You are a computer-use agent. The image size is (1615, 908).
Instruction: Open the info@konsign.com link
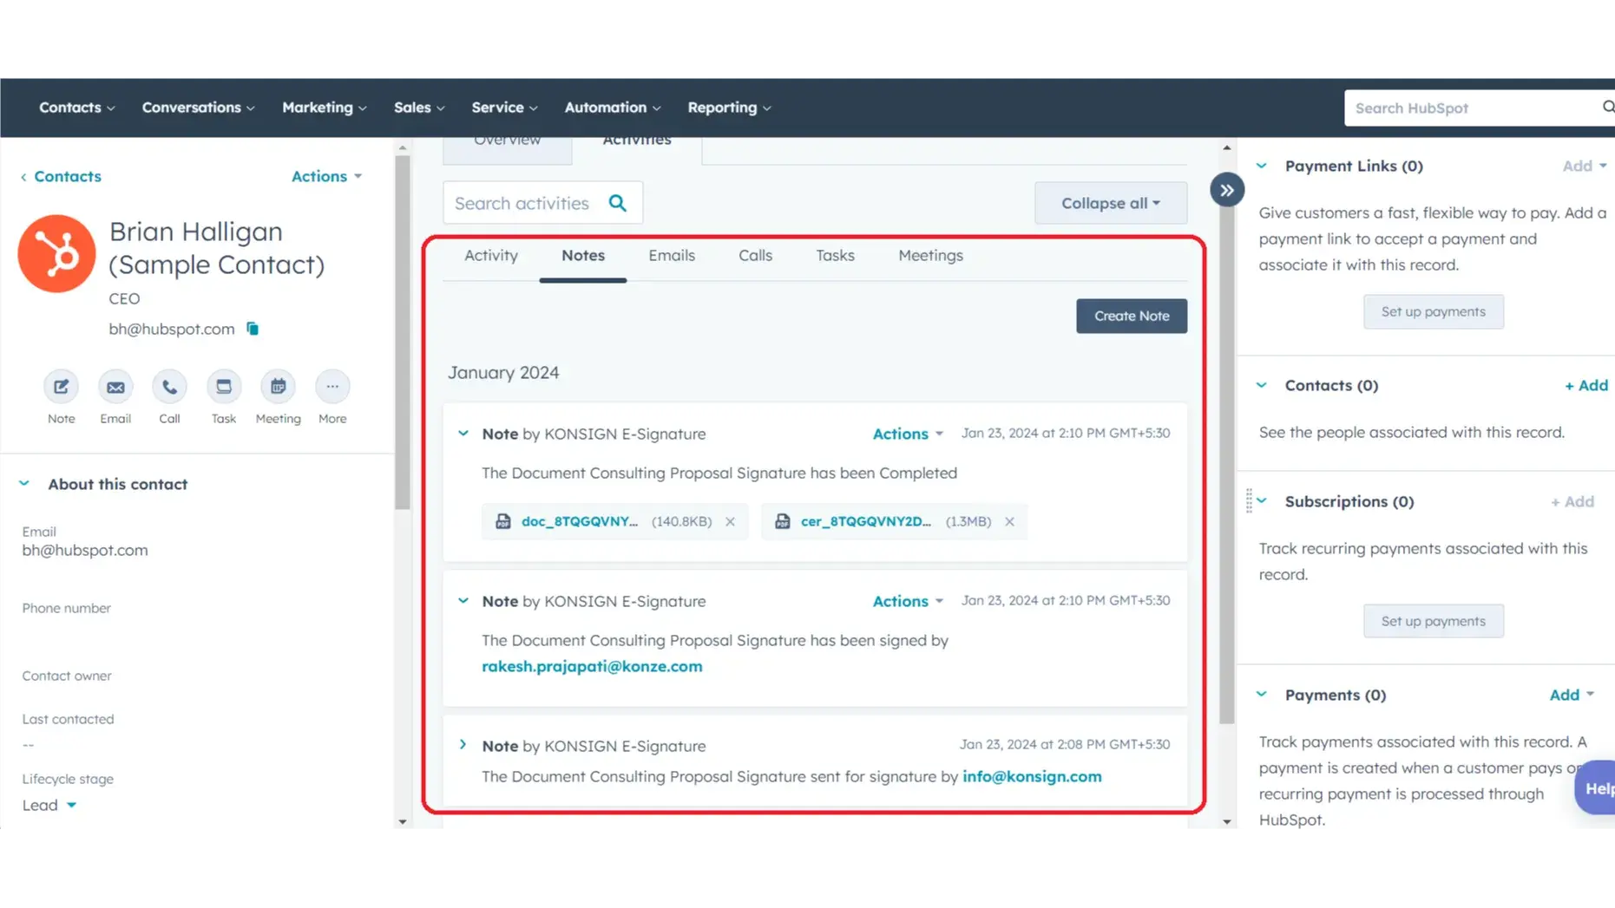point(1032,776)
